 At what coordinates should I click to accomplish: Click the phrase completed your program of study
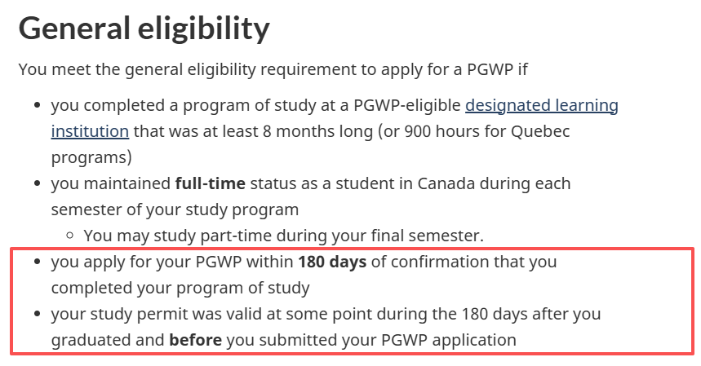tap(180, 288)
